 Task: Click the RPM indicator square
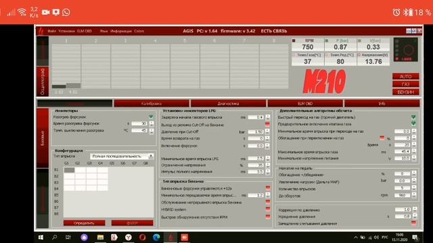[x=294, y=40]
